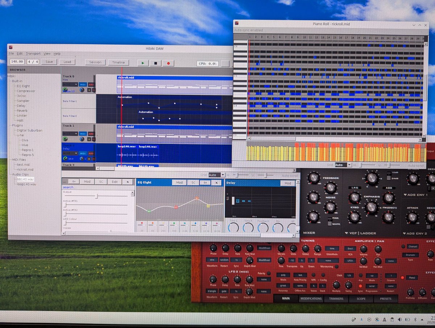Click the LFO 2 Depth Mod knob
435x328 pixels.
pyautogui.click(x=249, y=291)
